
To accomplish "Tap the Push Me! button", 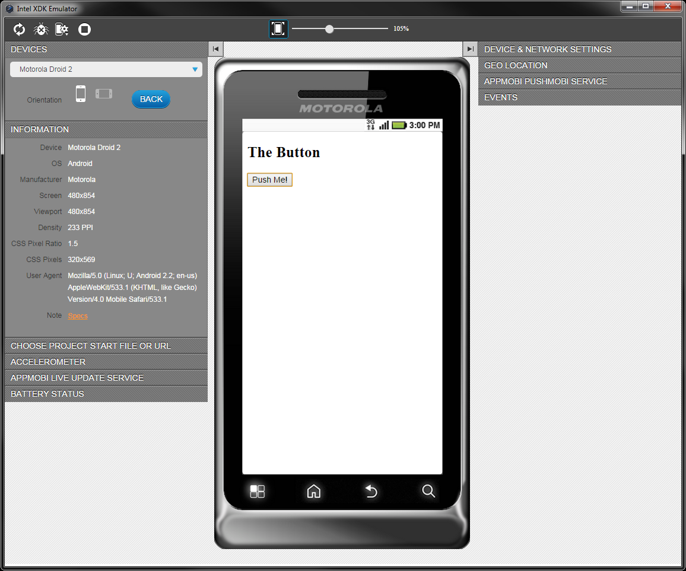I will (269, 180).
